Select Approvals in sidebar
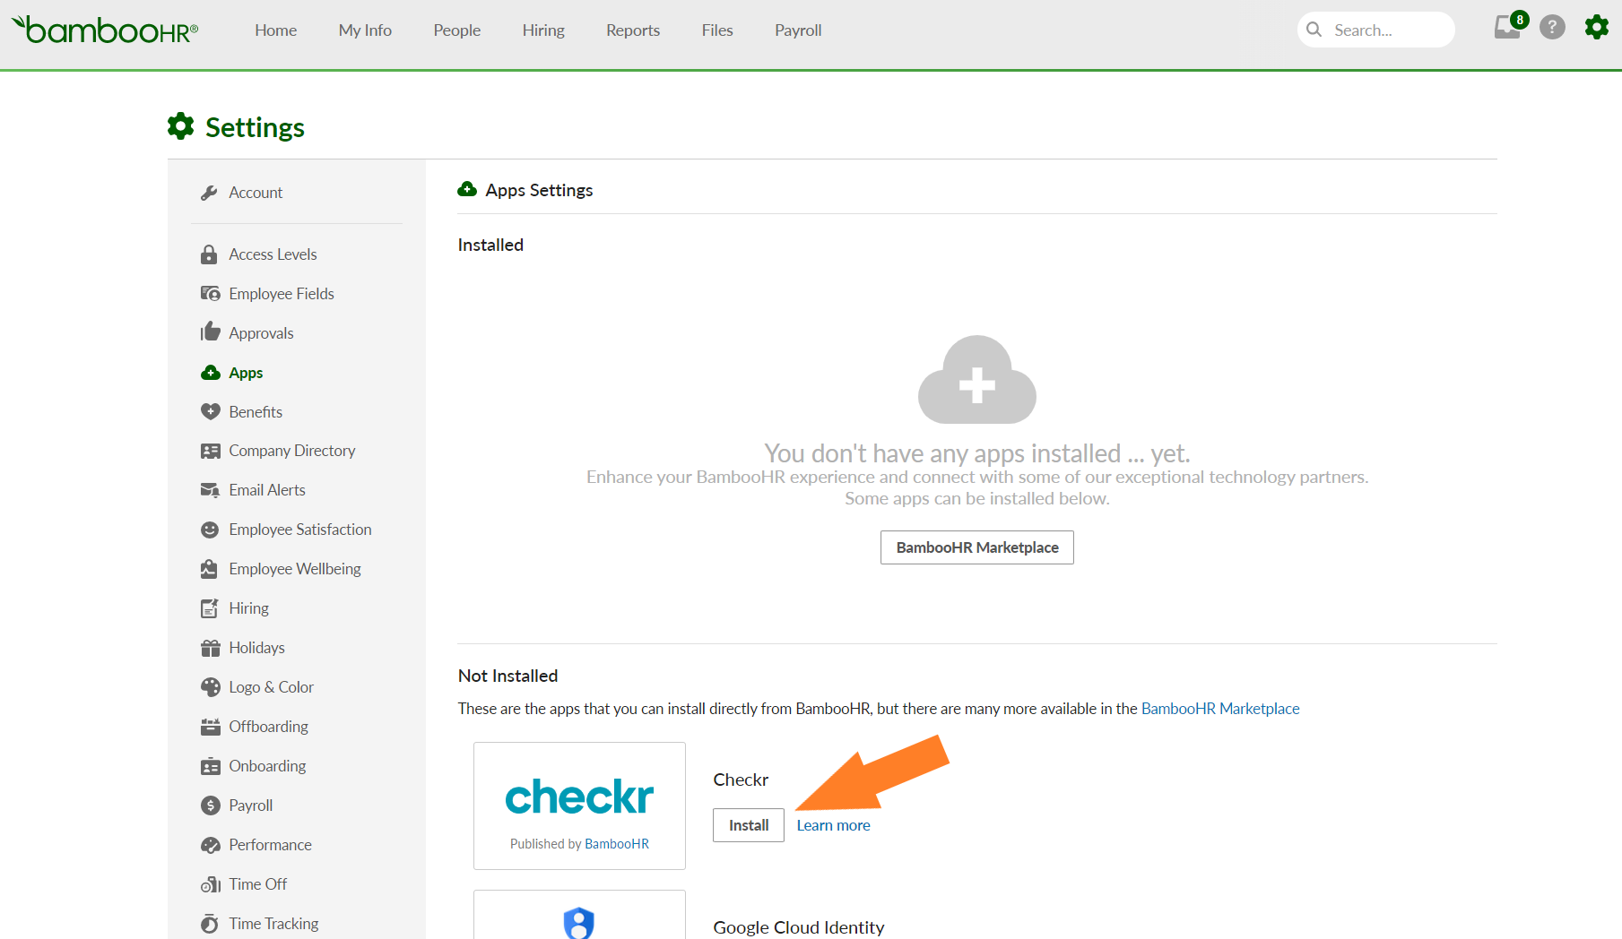The width and height of the screenshot is (1622, 939). tap(261, 333)
